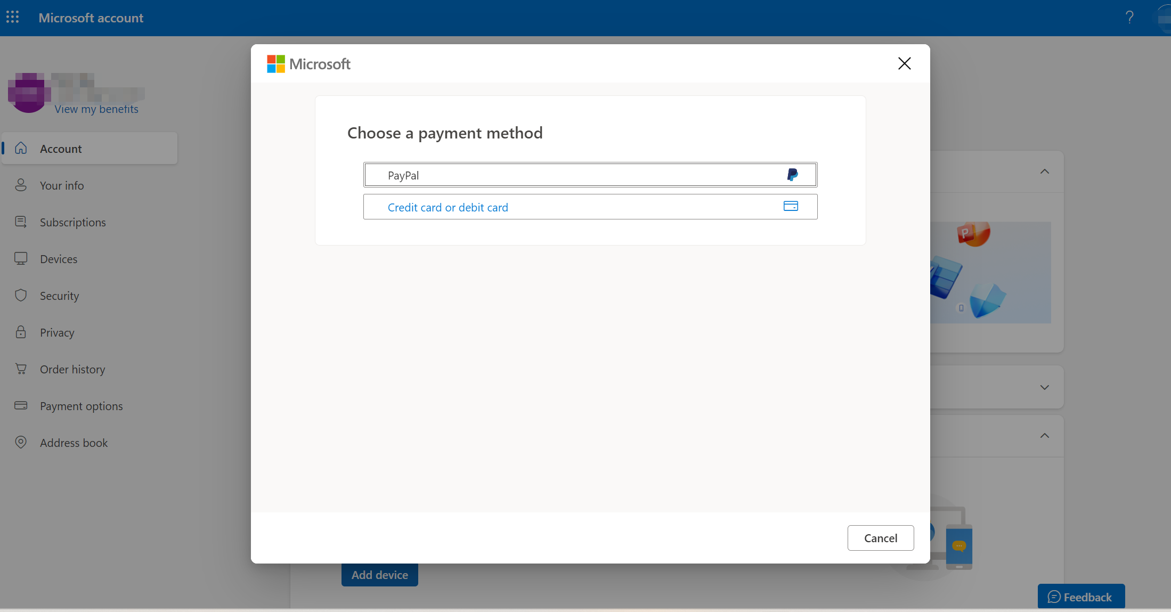The width and height of the screenshot is (1171, 612).
Task: Open the View my benefits link
Action: point(96,109)
